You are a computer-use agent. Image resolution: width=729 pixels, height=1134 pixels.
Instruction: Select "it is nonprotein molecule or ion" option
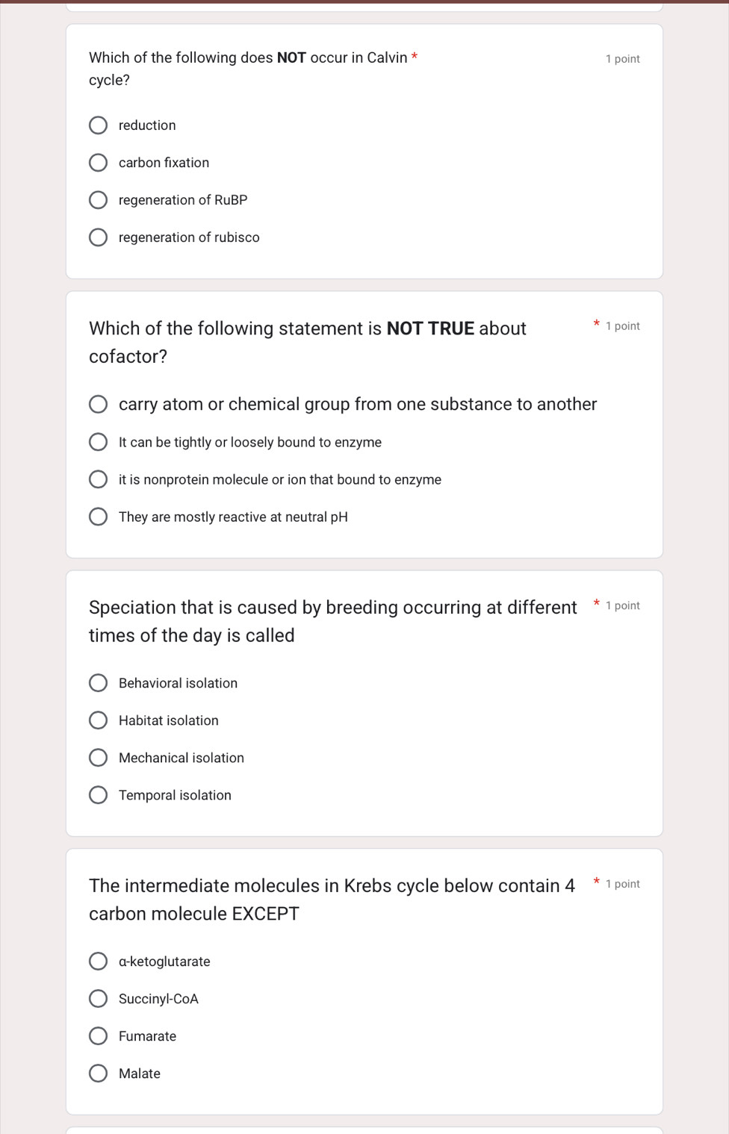pos(98,479)
